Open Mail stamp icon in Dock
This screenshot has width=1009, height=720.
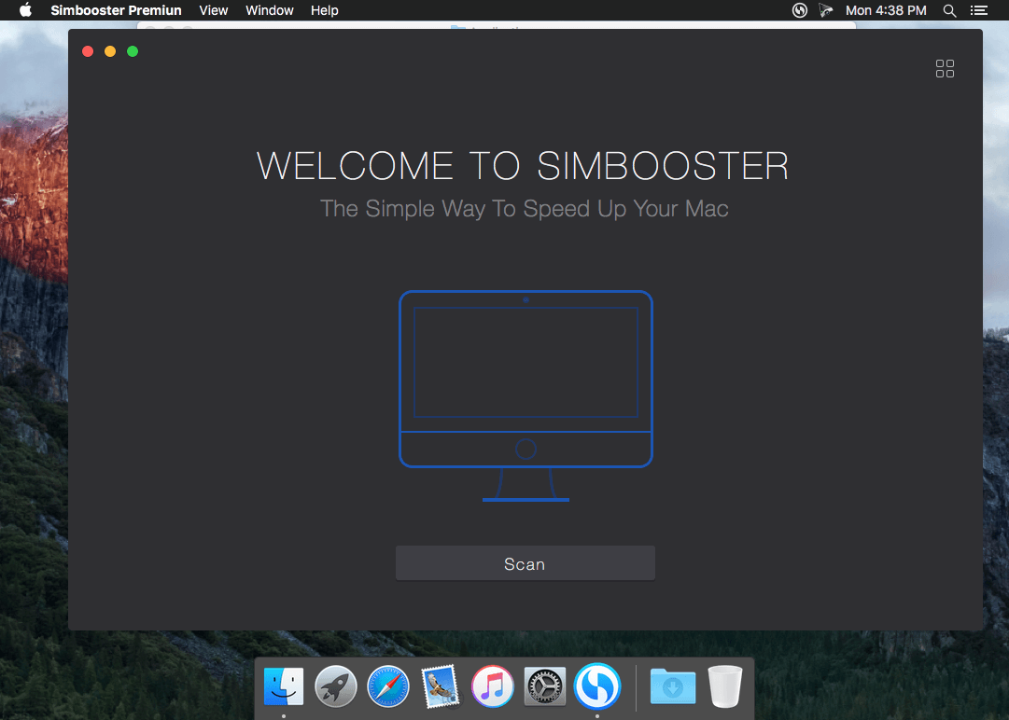[x=441, y=685]
